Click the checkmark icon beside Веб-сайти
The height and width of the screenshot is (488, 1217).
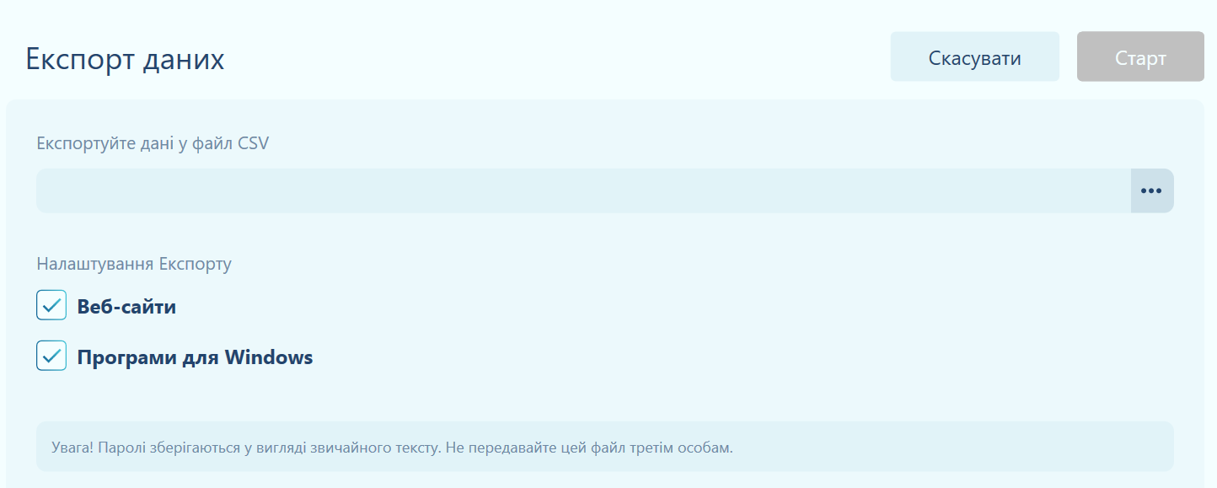click(x=51, y=305)
